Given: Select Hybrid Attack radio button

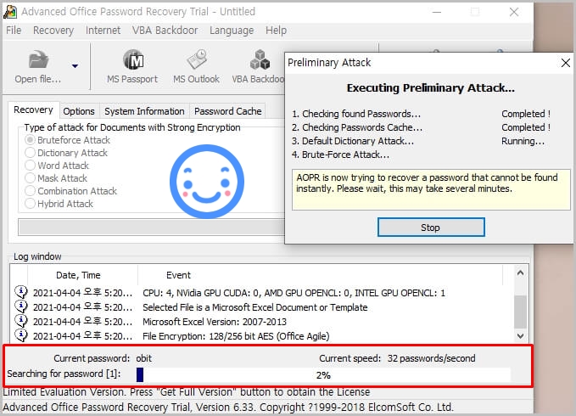Looking at the screenshot, I should 30,204.
